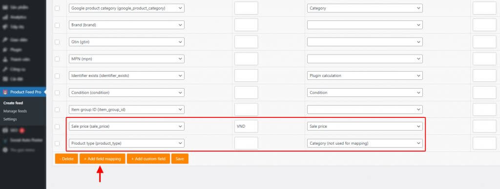The width and height of the screenshot is (500, 189).
Task: Open Identifier exists (identifier_exists) dropdown
Action: tap(126, 76)
